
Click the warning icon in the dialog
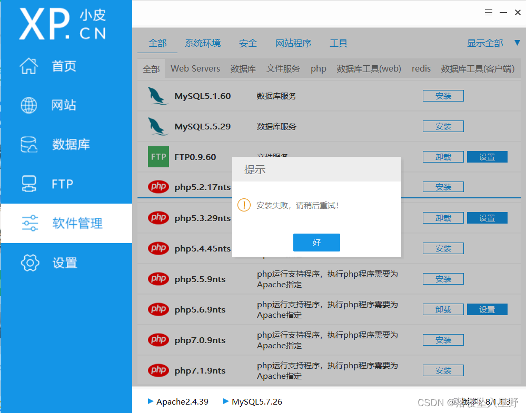point(244,205)
